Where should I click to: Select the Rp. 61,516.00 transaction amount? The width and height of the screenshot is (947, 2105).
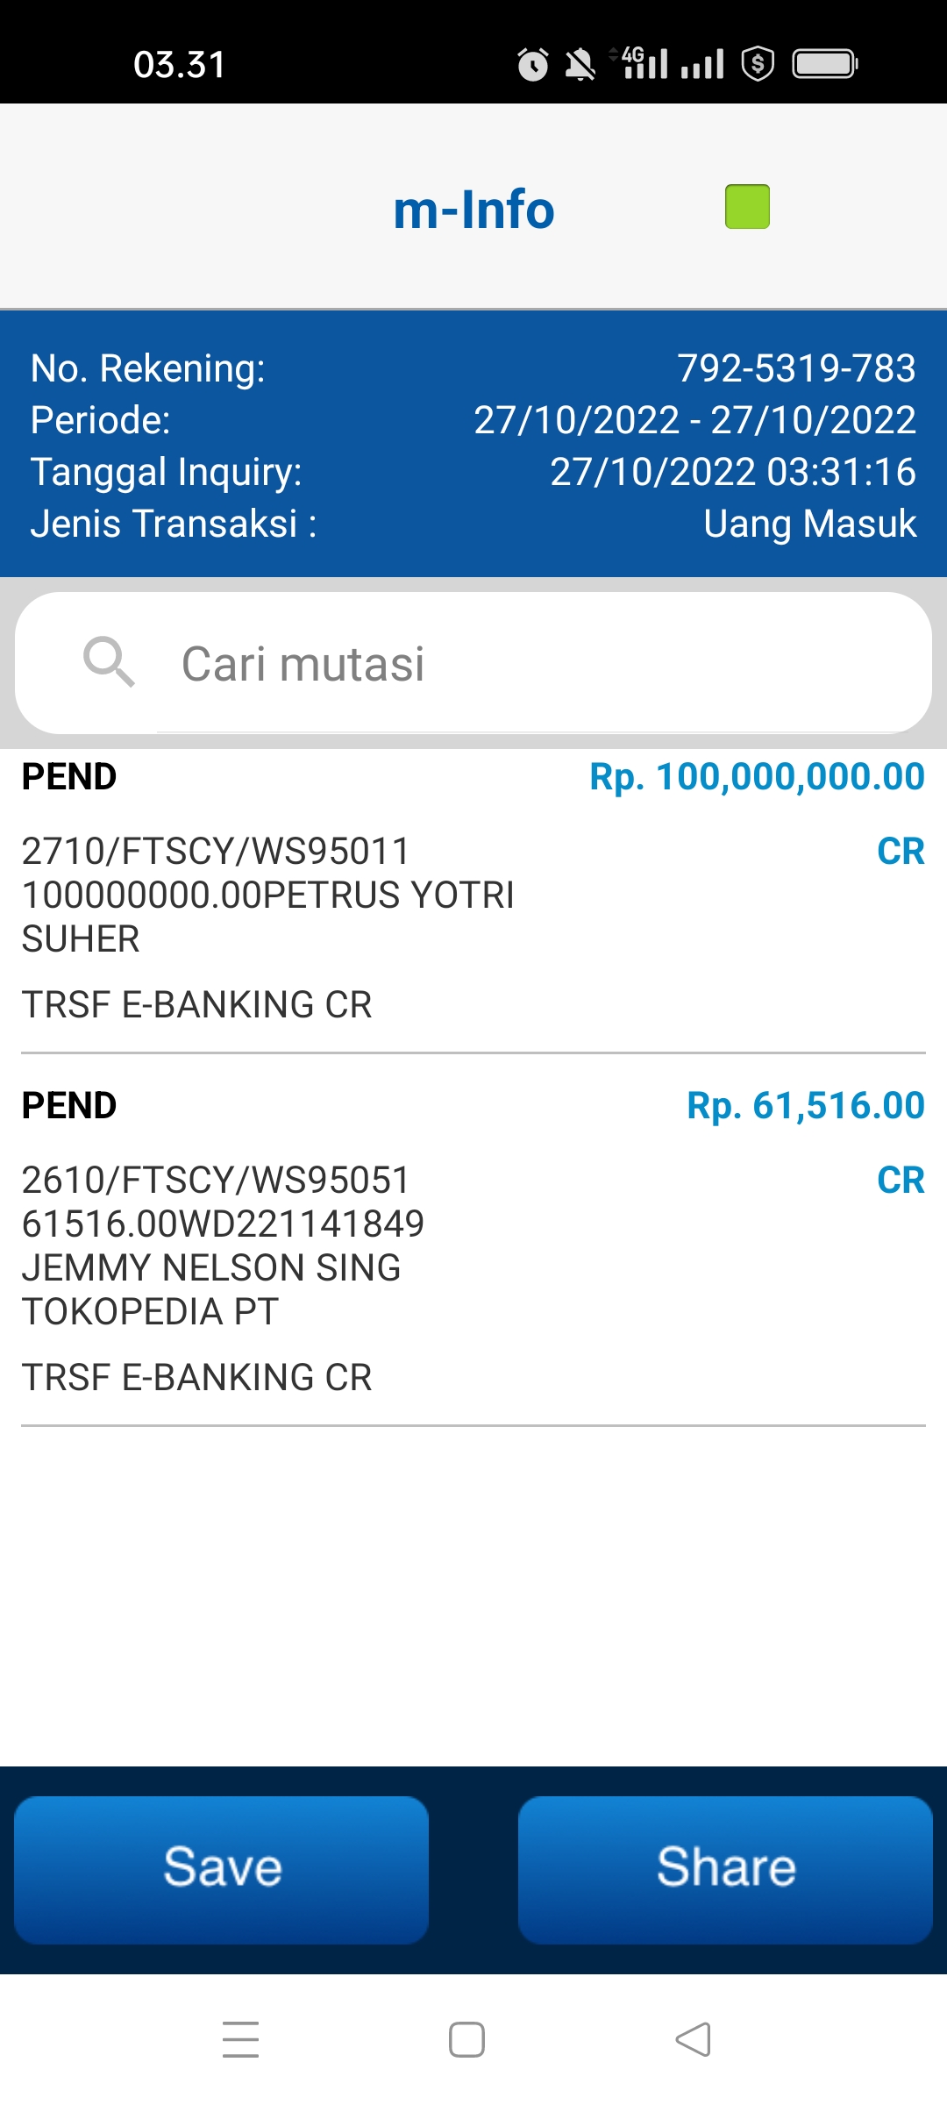(x=805, y=1106)
